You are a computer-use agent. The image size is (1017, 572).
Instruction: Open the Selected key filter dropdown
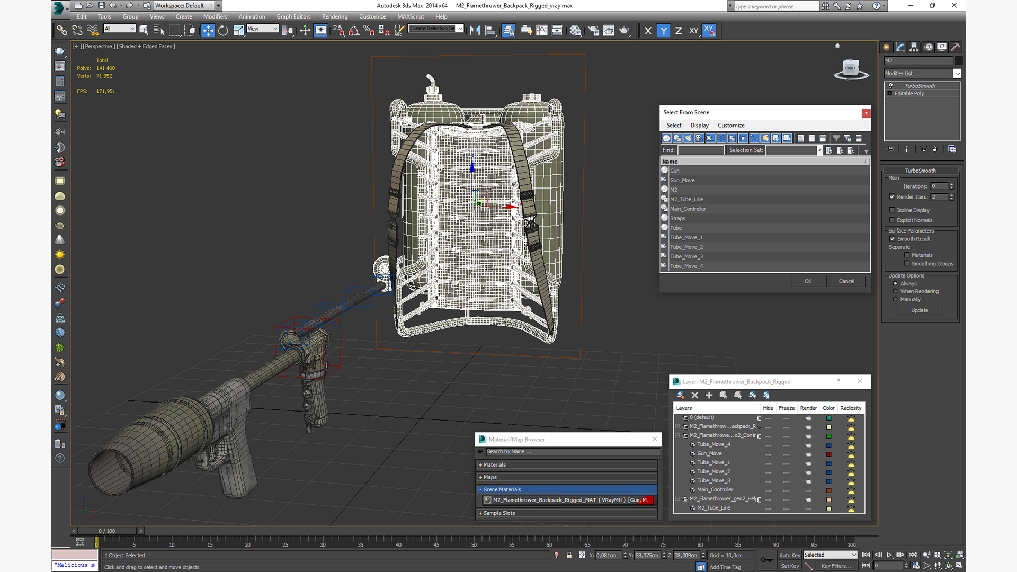[x=830, y=555]
